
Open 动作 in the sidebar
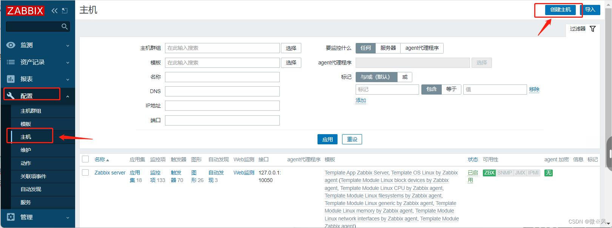pyautogui.click(x=26, y=163)
